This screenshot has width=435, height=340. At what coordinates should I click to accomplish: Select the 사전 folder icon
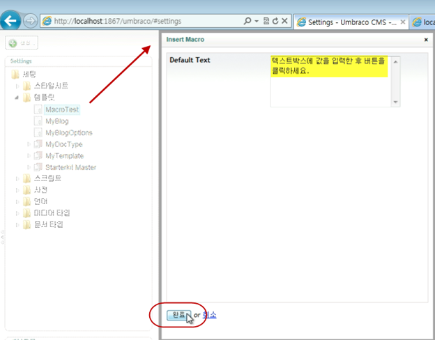click(26, 190)
